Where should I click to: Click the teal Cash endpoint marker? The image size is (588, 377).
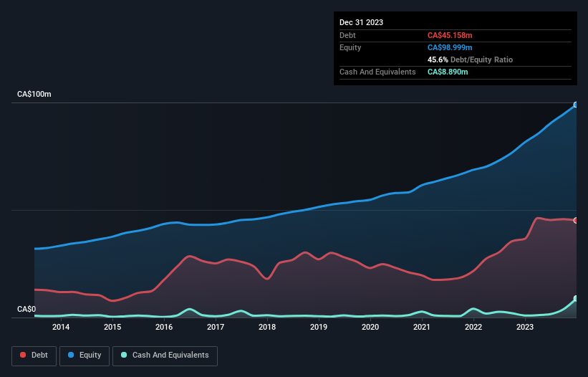tap(576, 299)
